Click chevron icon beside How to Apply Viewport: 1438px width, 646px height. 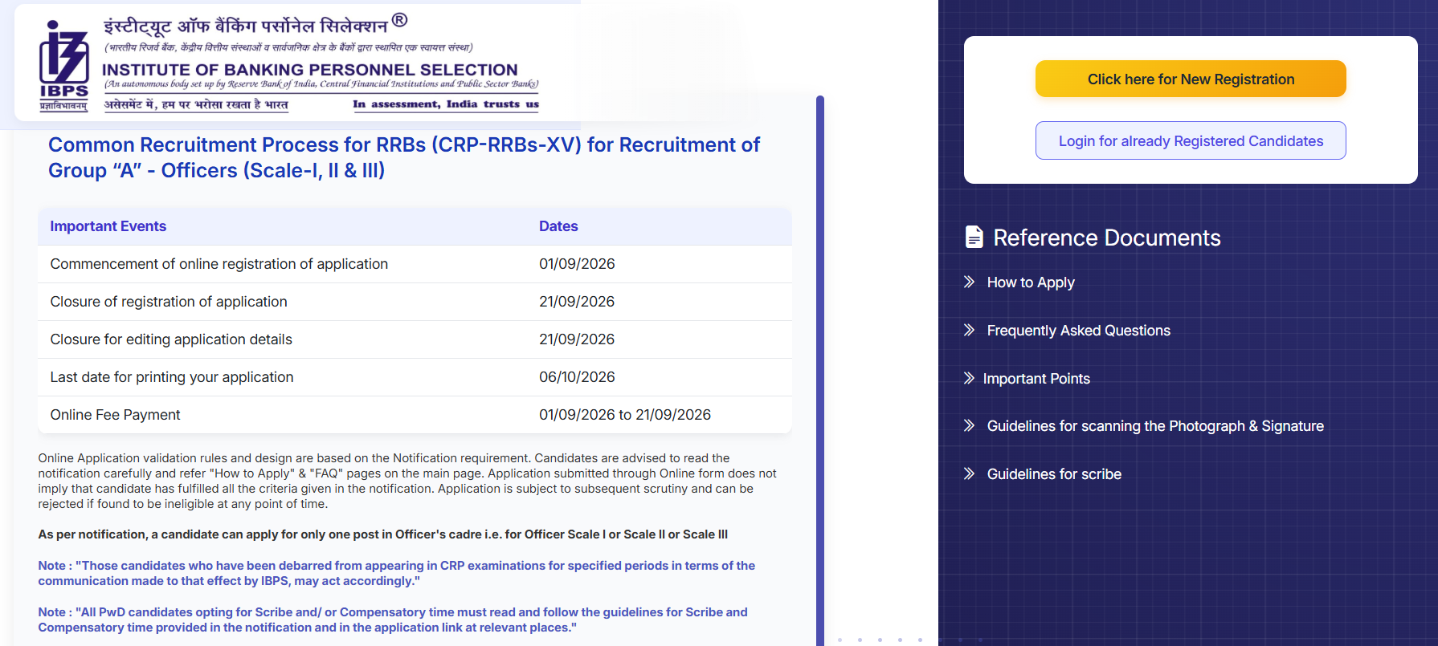[x=970, y=282]
